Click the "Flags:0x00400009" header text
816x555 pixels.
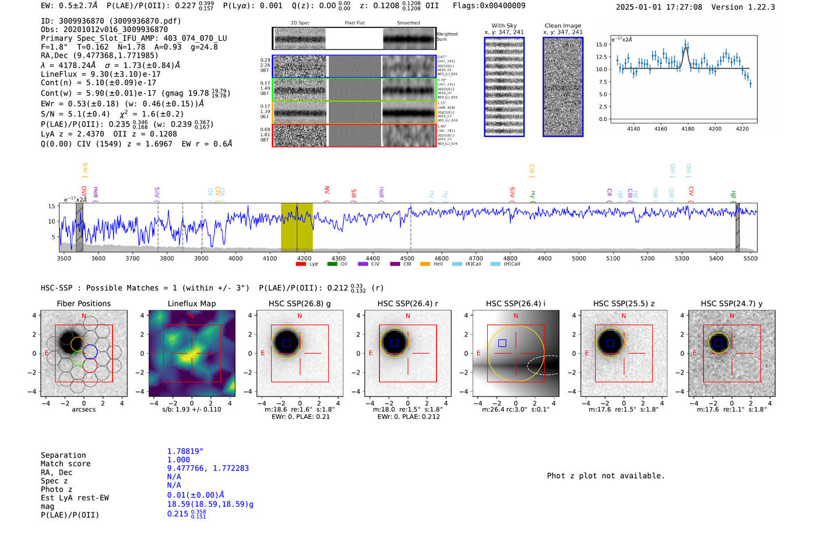[x=489, y=6]
